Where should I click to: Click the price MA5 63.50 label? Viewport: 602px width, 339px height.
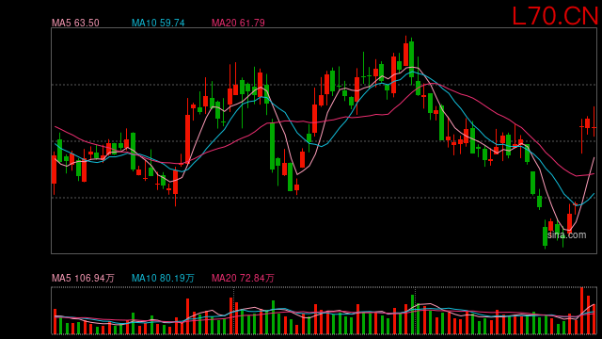75,23
